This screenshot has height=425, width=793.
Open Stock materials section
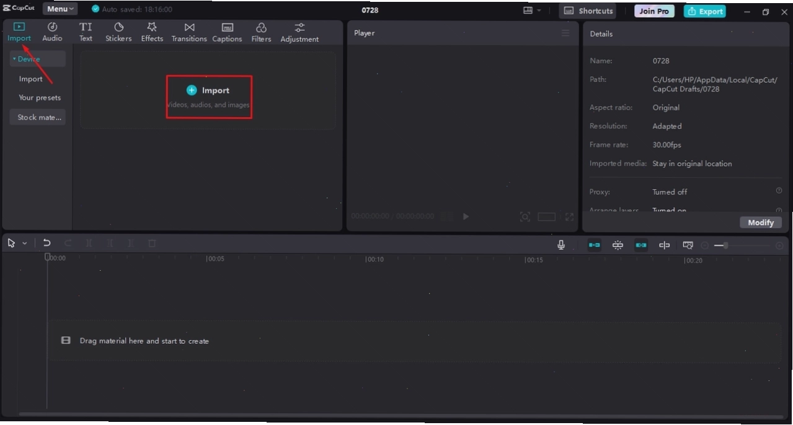point(37,117)
